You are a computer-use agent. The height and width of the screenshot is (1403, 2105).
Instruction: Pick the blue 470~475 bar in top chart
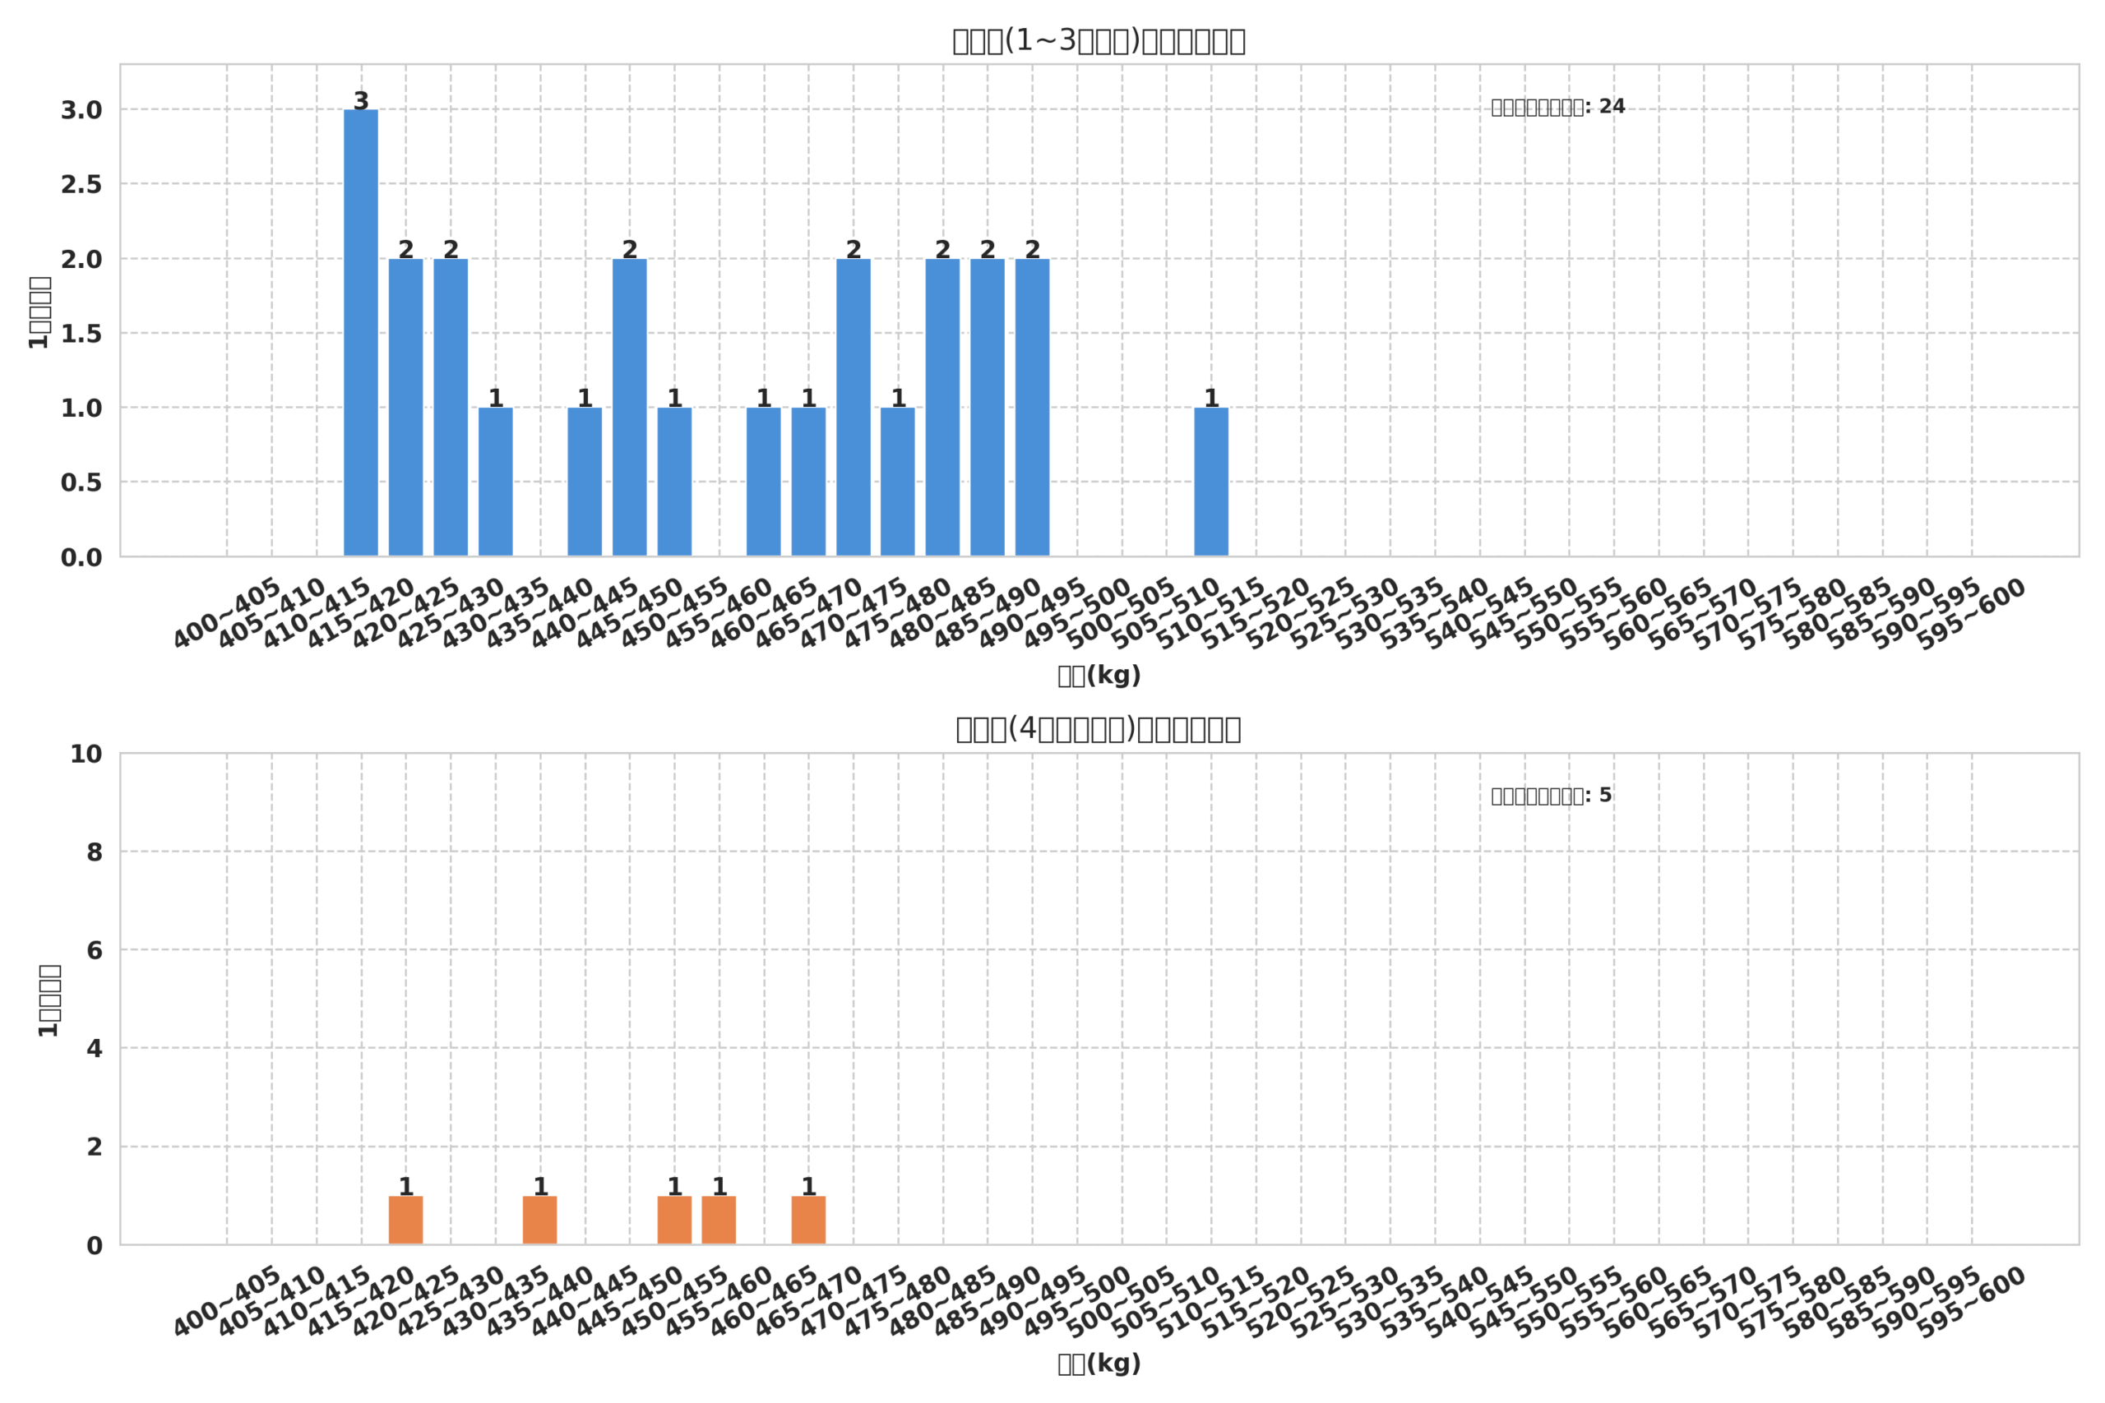point(853,407)
